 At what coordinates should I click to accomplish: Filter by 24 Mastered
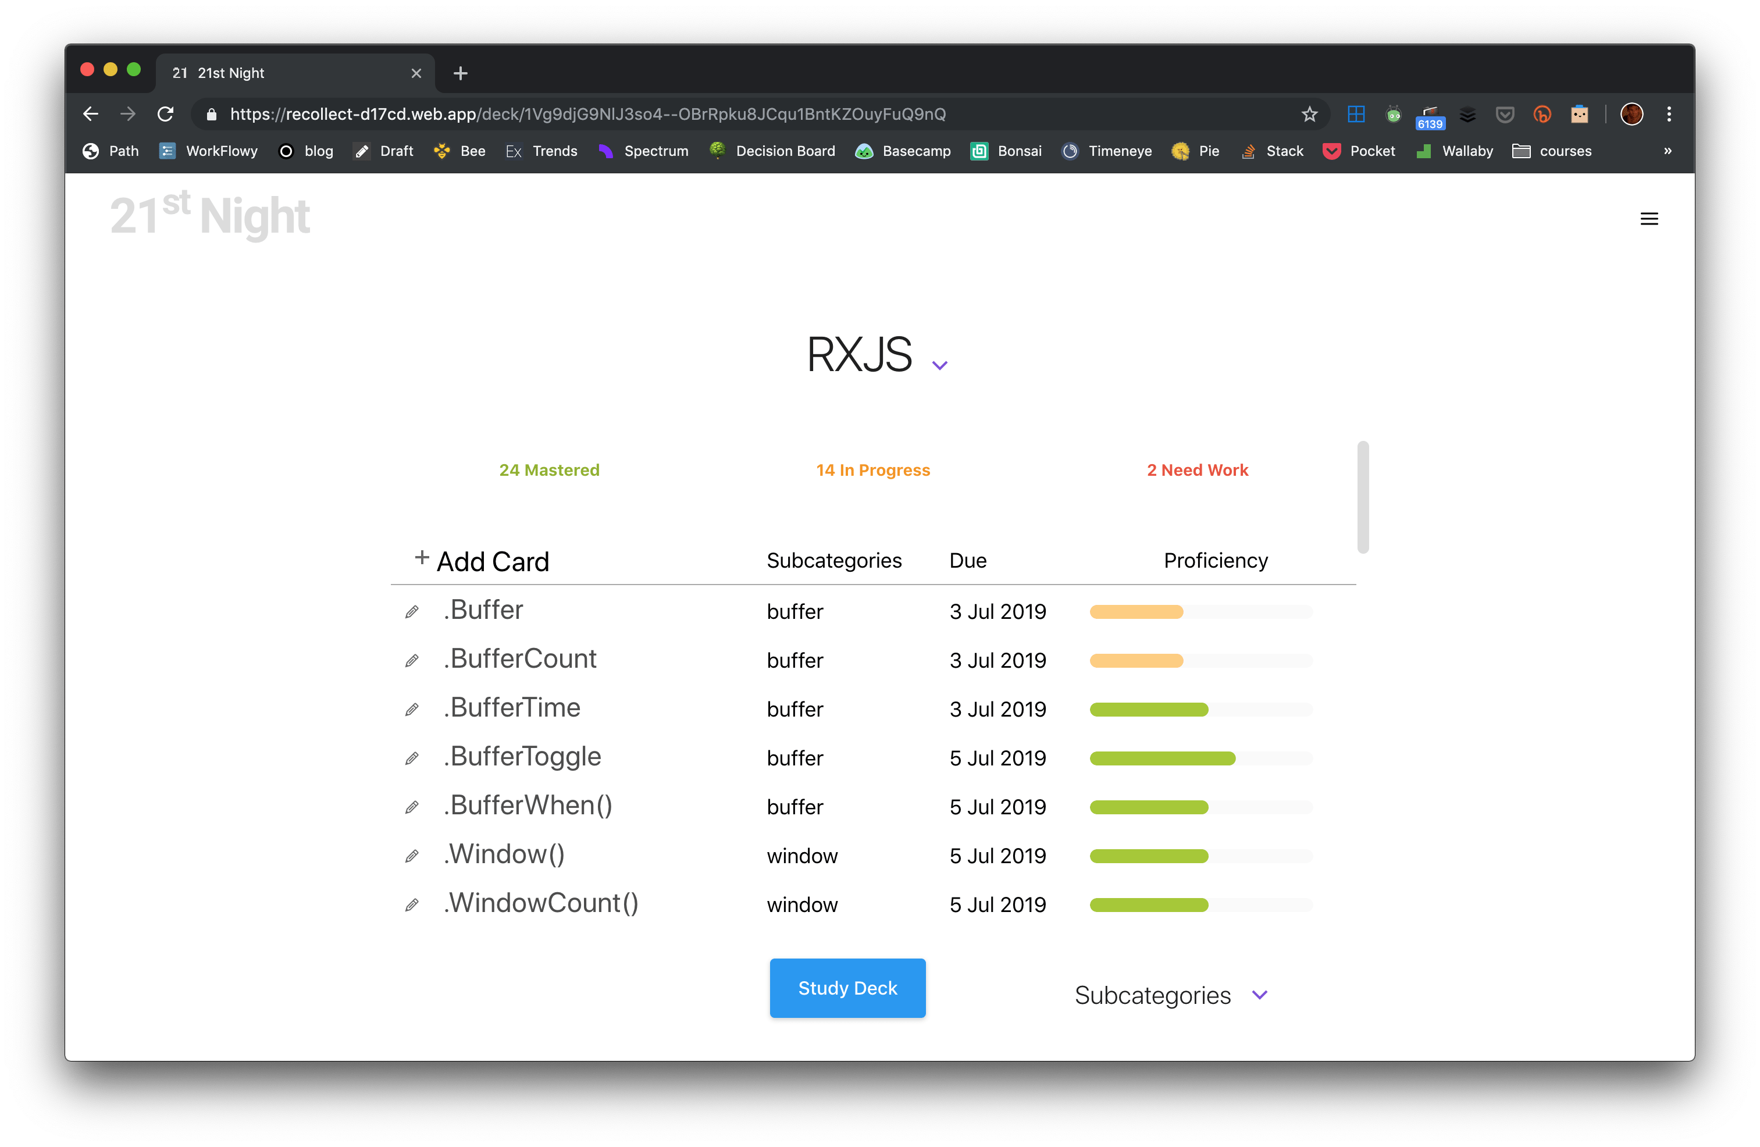(548, 471)
